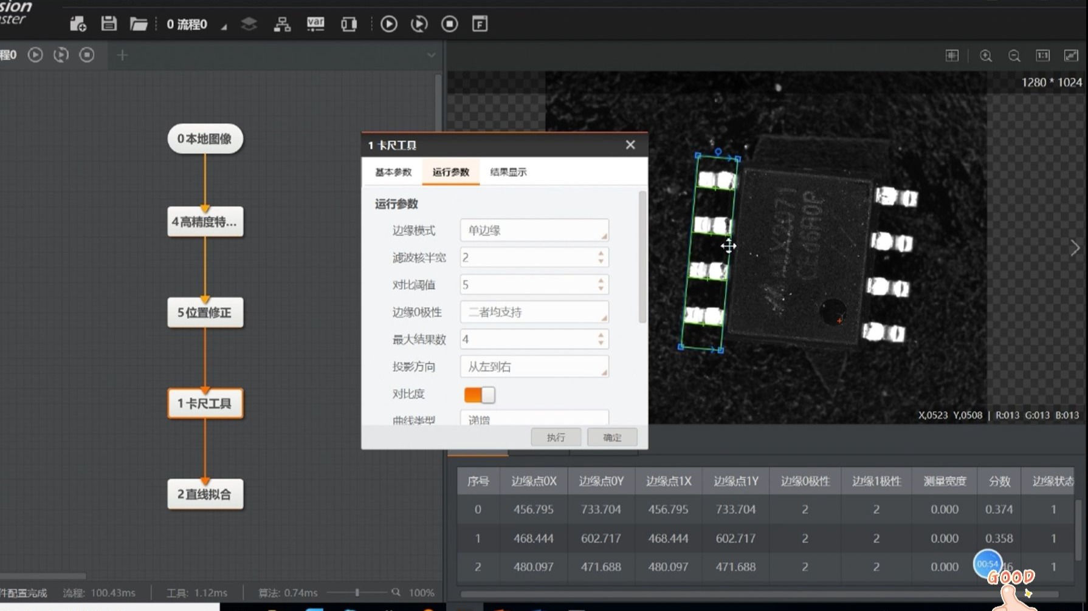
Task: Open the flow selector 0 流程0 dropdown
Action: 196,24
